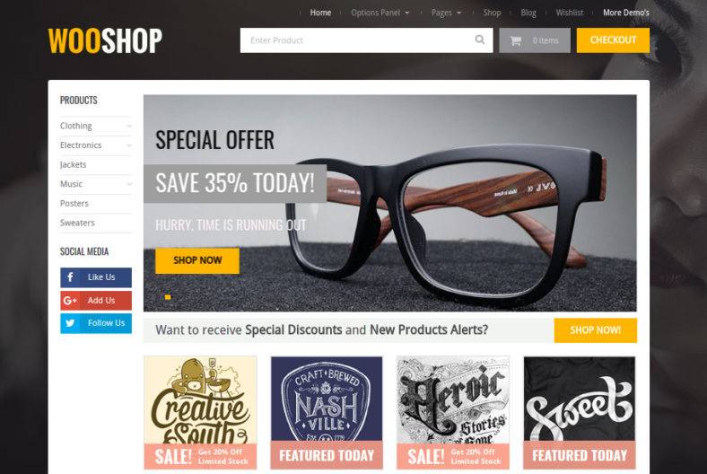Go to the Blog menu item
The image size is (707, 474).
coord(528,13)
